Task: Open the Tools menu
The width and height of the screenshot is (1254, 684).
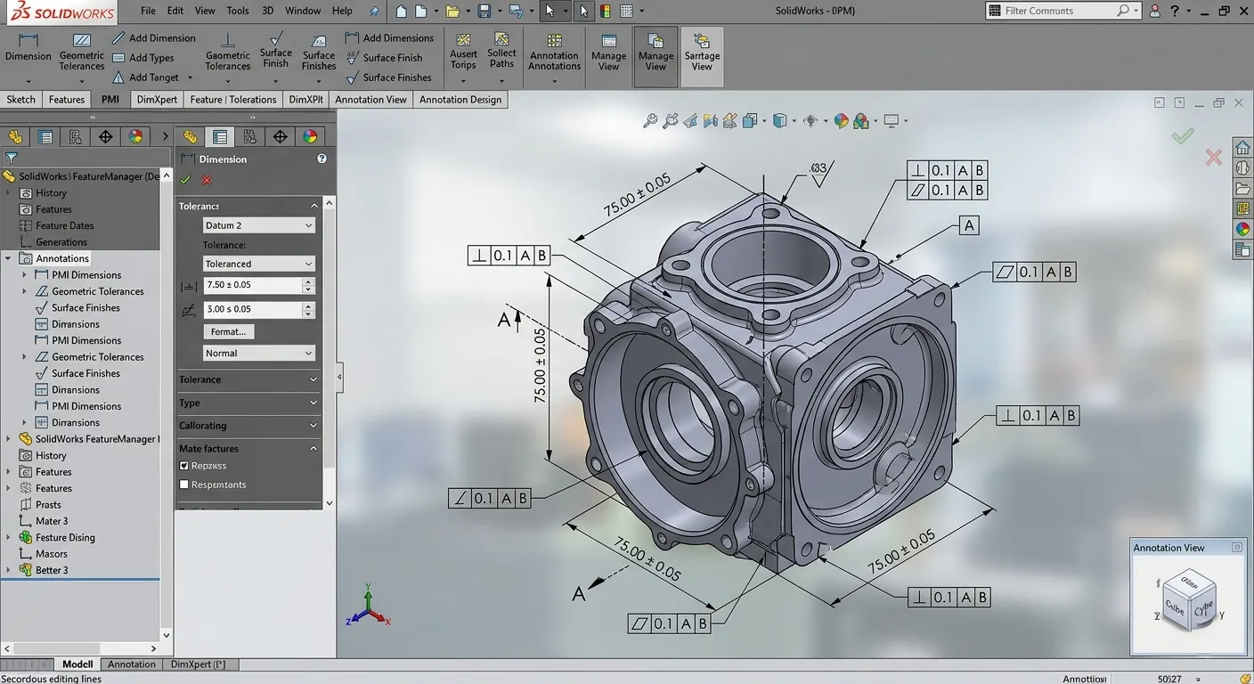Action: (x=238, y=11)
